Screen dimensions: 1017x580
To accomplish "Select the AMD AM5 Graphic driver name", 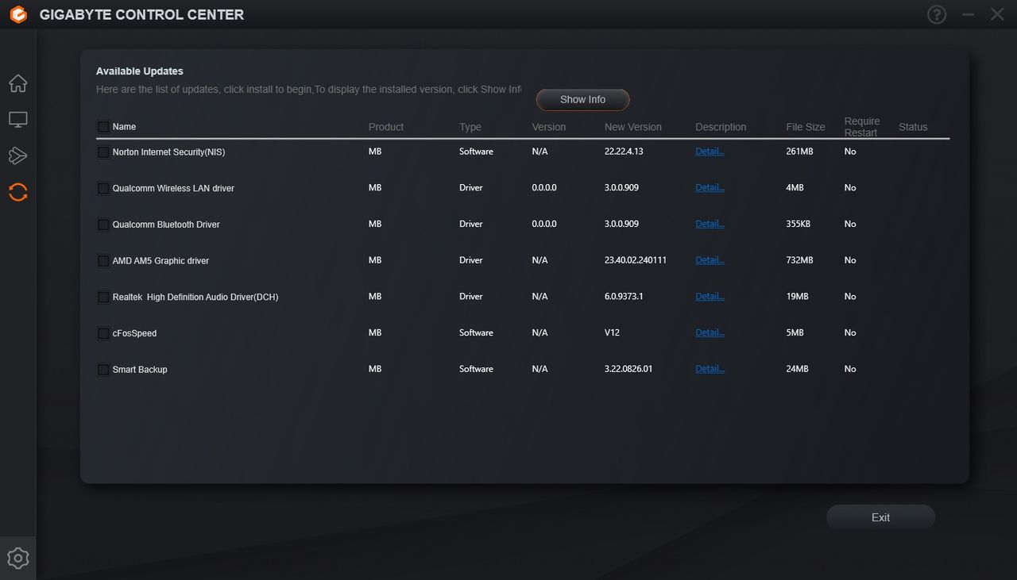I will pyautogui.click(x=160, y=261).
